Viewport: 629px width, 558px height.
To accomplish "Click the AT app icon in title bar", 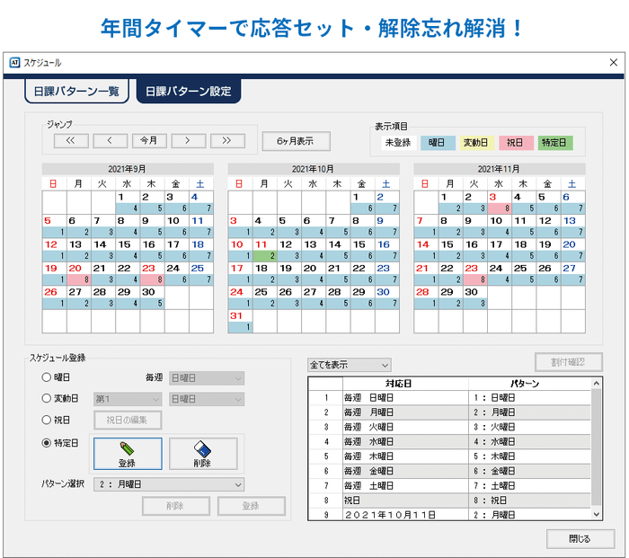I will [x=14, y=63].
